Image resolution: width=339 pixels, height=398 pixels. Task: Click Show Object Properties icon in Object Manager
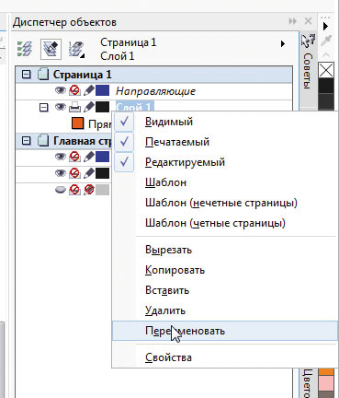tap(25, 49)
